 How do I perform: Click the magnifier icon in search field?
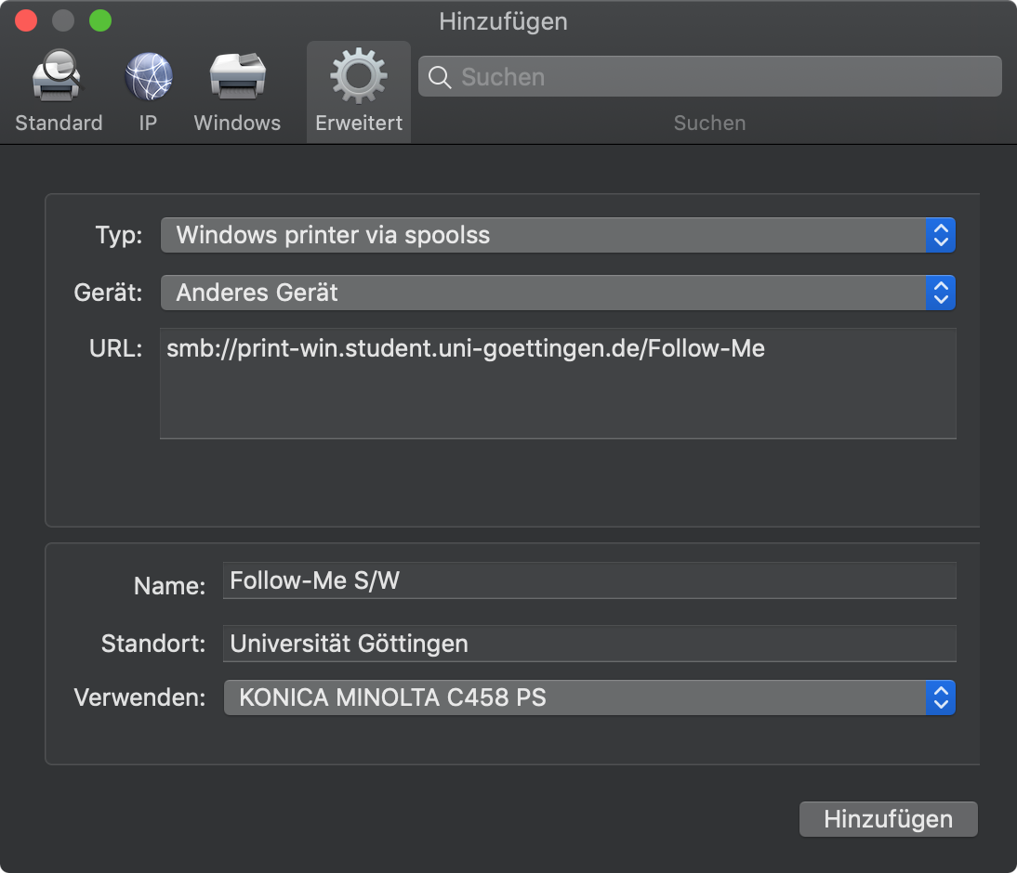[x=440, y=77]
